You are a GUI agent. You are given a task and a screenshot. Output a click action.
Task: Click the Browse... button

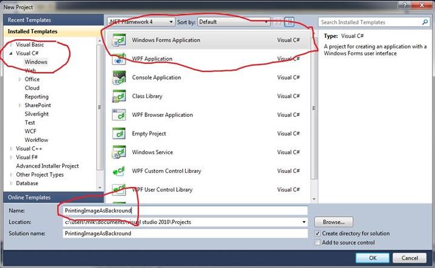(334, 222)
